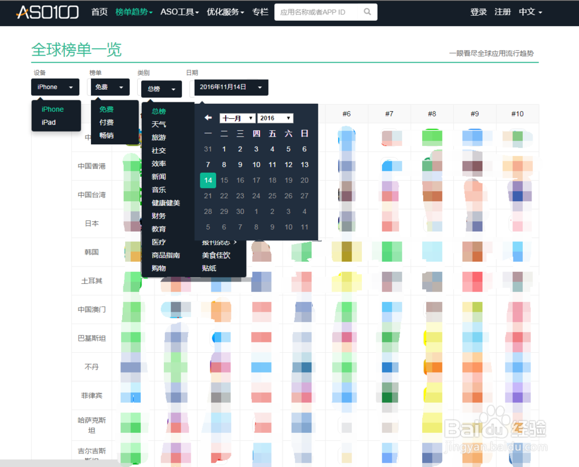Click the 登录 link

(479, 12)
